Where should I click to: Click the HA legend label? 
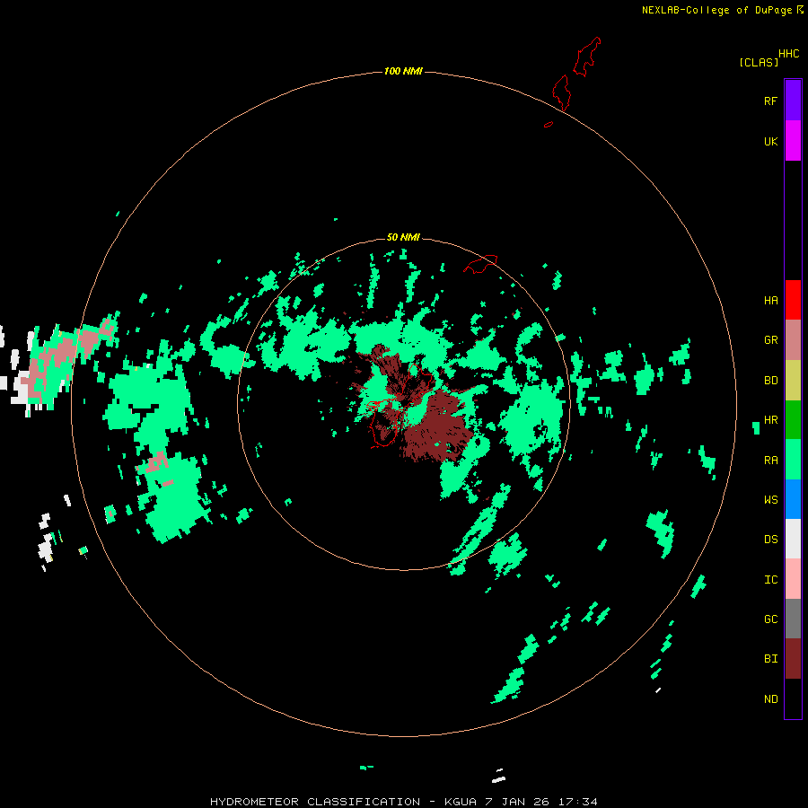(x=770, y=301)
